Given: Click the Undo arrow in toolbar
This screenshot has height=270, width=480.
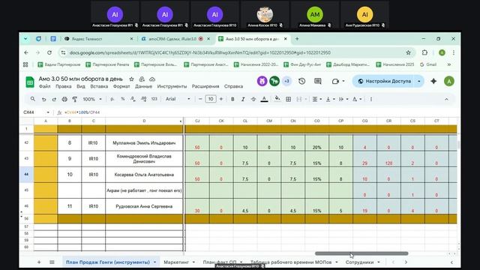Looking at the screenshot, I should click(43, 99).
